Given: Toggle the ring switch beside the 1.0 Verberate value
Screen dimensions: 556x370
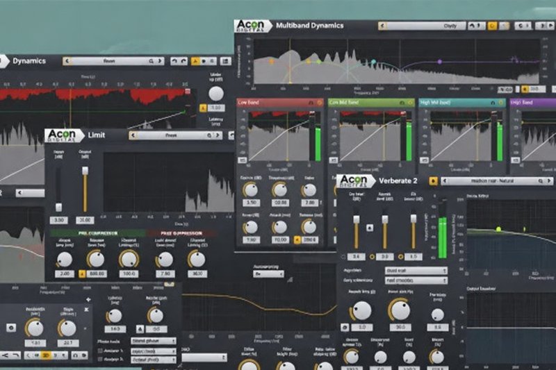Looking at the screenshot, I should click(x=401, y=257).
